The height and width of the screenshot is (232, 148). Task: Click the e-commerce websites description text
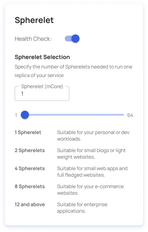[x=91, y=190]
